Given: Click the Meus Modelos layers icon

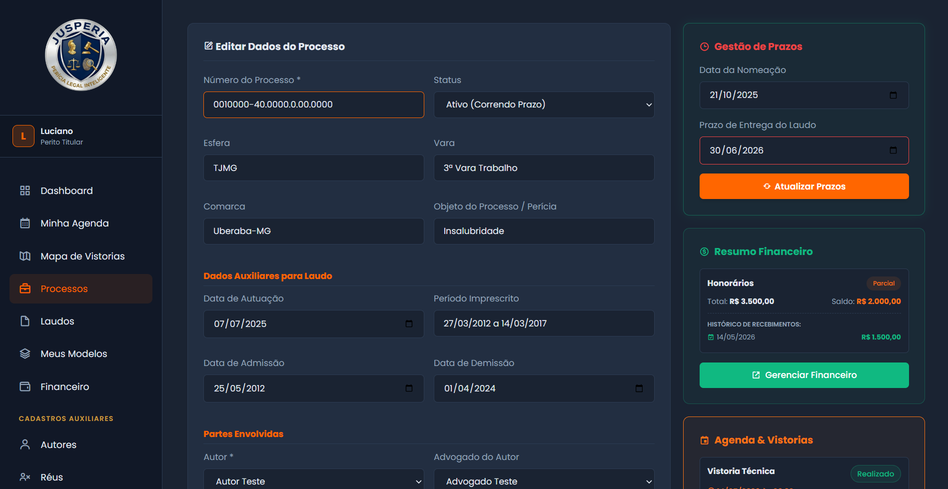Looking at the screenshot, I should point(25,353).
